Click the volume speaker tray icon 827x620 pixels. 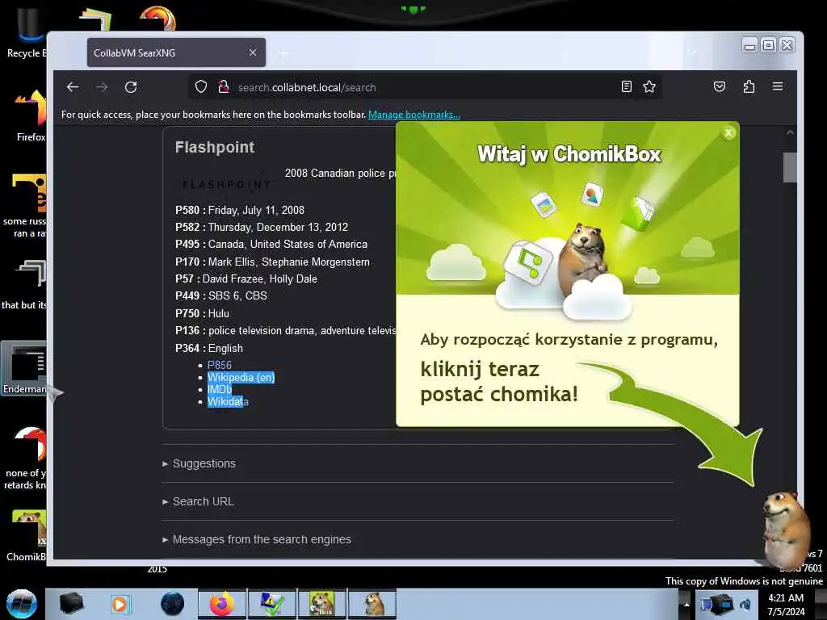[745, 605]
